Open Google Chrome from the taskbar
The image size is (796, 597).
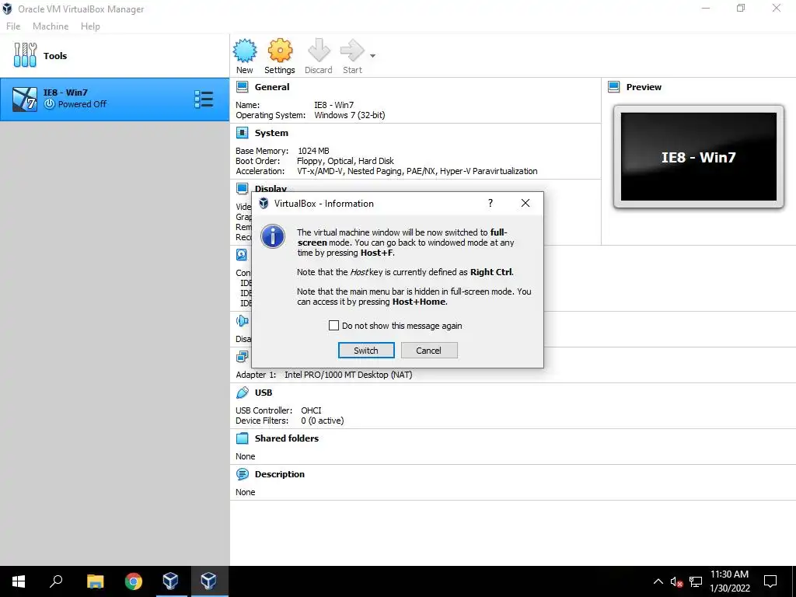pos(134,581)
